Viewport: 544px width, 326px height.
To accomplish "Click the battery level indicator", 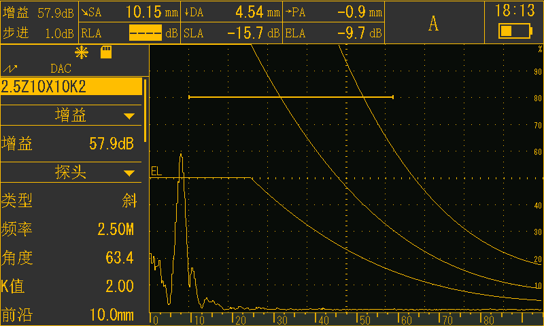I will click(x=515, y=31).
